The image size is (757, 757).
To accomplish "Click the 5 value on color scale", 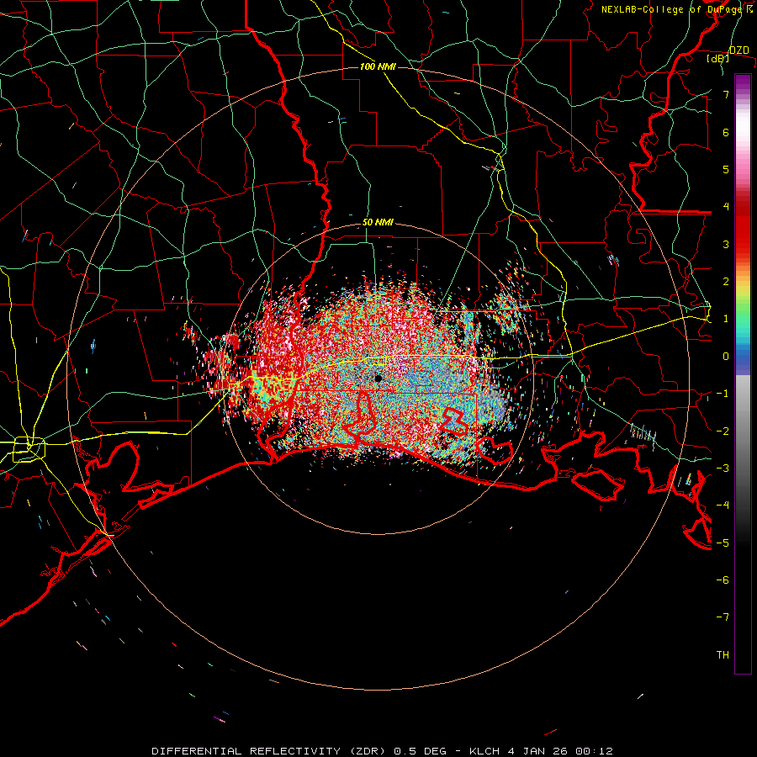I will [726, 169].
